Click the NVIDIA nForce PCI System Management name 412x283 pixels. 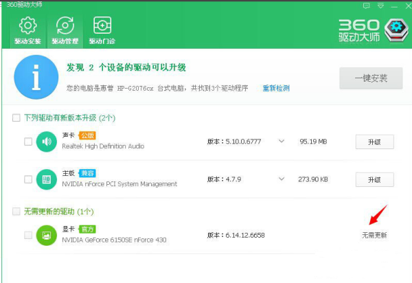[x=119, y=184]
